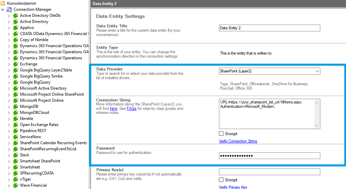Screen dimensions: 346x189
Task: Click the Open Exchange Rates icon
Action: coord(16,125)
